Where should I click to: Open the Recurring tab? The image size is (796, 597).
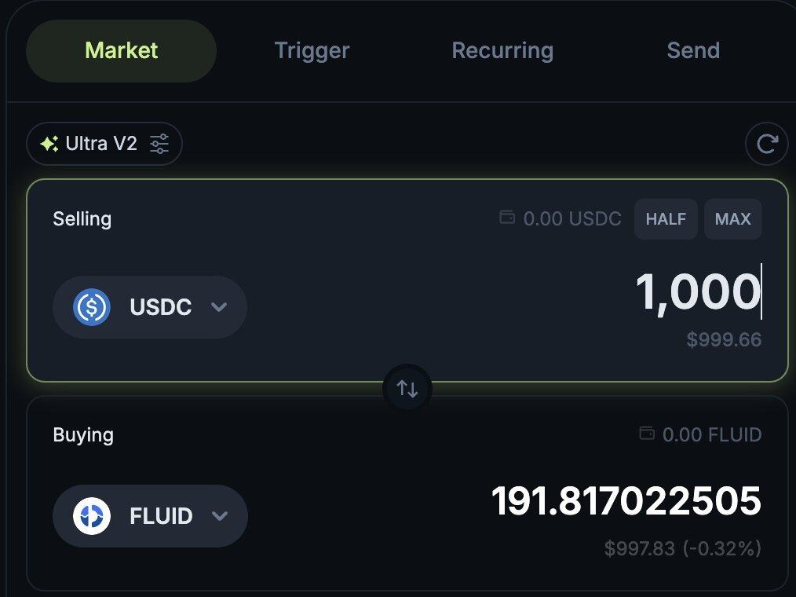pyautogui.click(x=502, y=51)
